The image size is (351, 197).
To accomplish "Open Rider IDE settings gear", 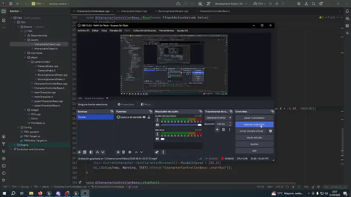I will 321,4.
